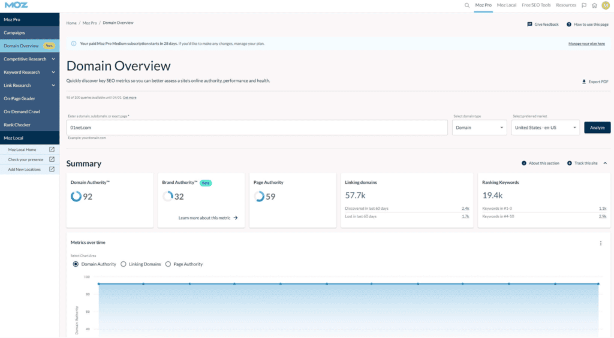This screenshot has width=614, height=338.
Task: Select Domain Authority chart radio button
Action: coord(76,264)
